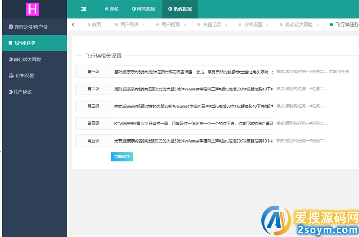Click the WeChat icon beside 微信公号/商户号
Screen dimensions: 359x237
point(10,27)
